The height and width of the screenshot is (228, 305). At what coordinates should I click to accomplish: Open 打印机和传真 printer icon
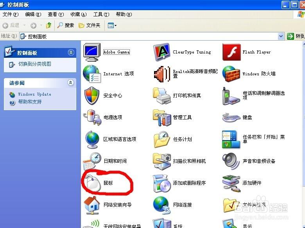click(x=161, y=95)
